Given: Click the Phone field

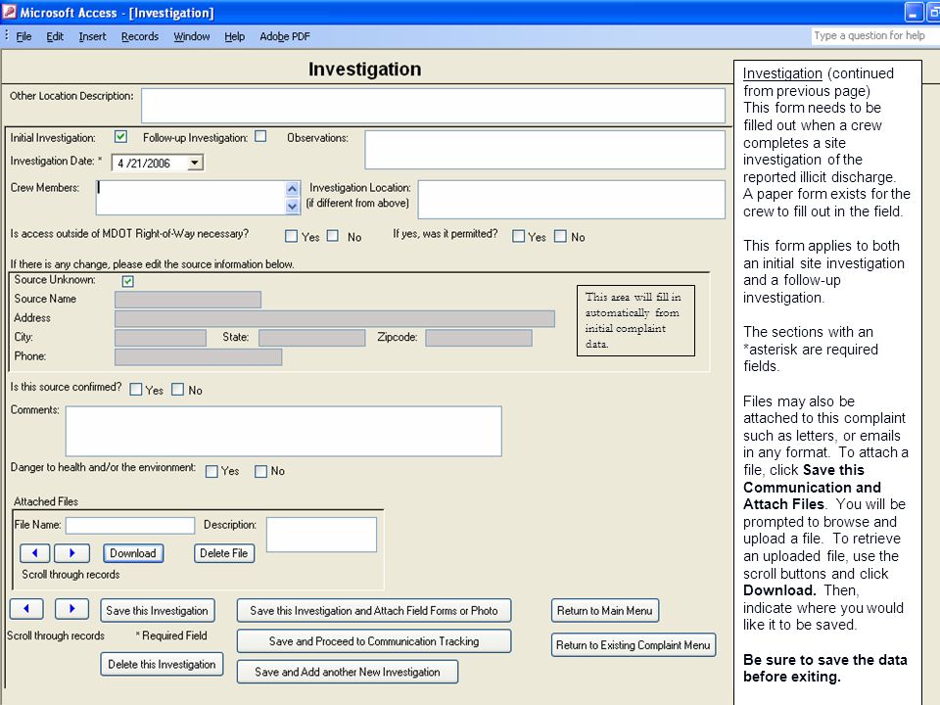Looking at the screenshot, I should [x=198, y=356].
